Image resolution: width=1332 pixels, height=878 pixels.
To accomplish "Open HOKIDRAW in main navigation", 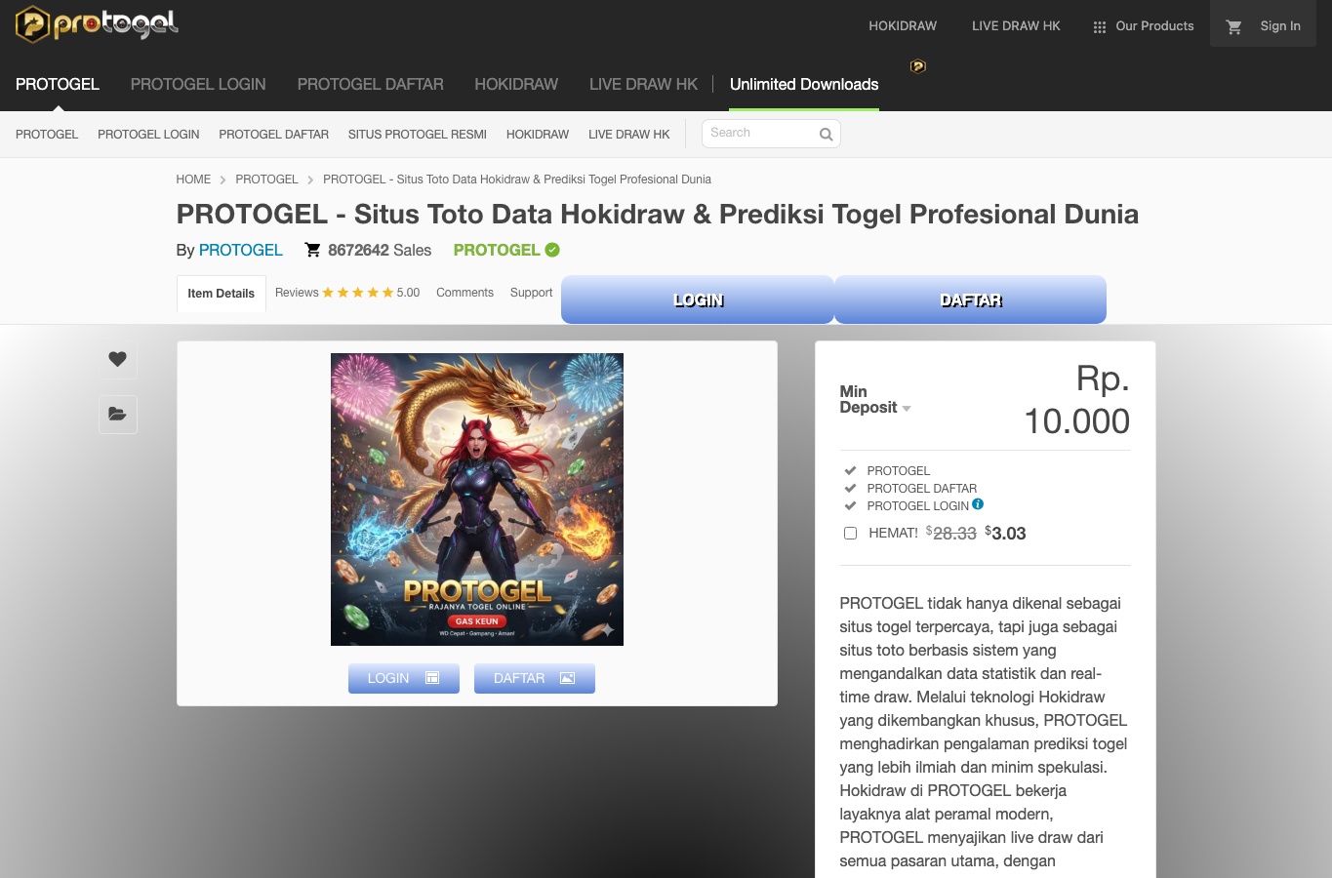I will (516, 84).
